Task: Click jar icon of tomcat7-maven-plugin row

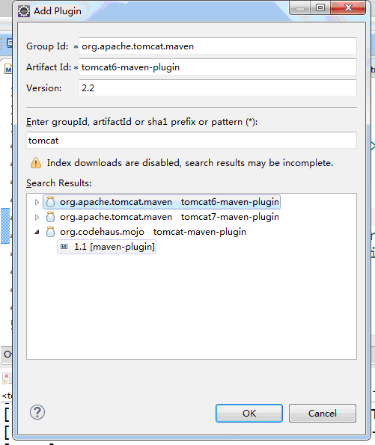Action: 50,217
